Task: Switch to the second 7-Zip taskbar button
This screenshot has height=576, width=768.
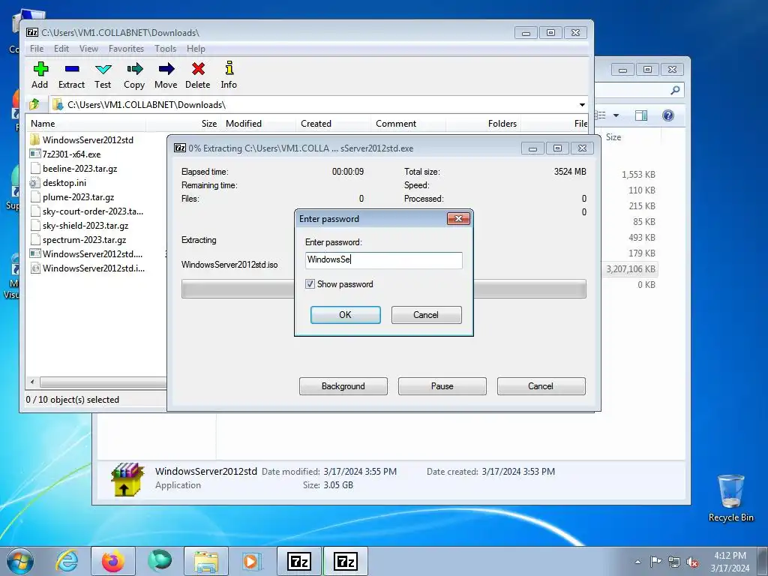Action: pos(346,561)
